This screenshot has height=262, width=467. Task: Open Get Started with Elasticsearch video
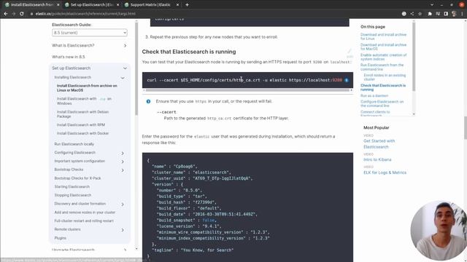379,144
